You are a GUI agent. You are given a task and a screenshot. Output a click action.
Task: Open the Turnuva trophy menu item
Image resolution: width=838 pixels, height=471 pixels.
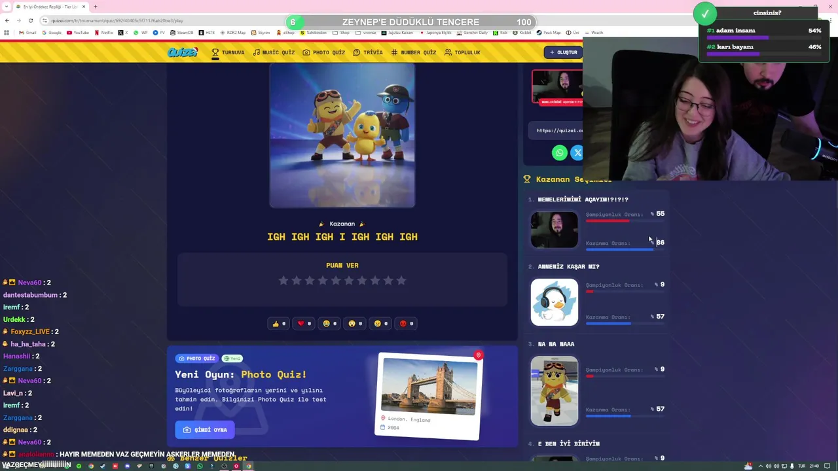(x=228, y=52)
